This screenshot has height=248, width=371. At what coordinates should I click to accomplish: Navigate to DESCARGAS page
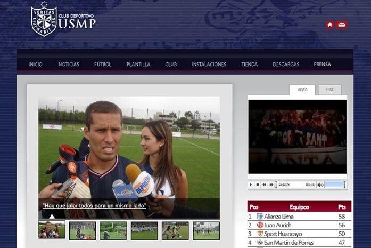[286, 65]
